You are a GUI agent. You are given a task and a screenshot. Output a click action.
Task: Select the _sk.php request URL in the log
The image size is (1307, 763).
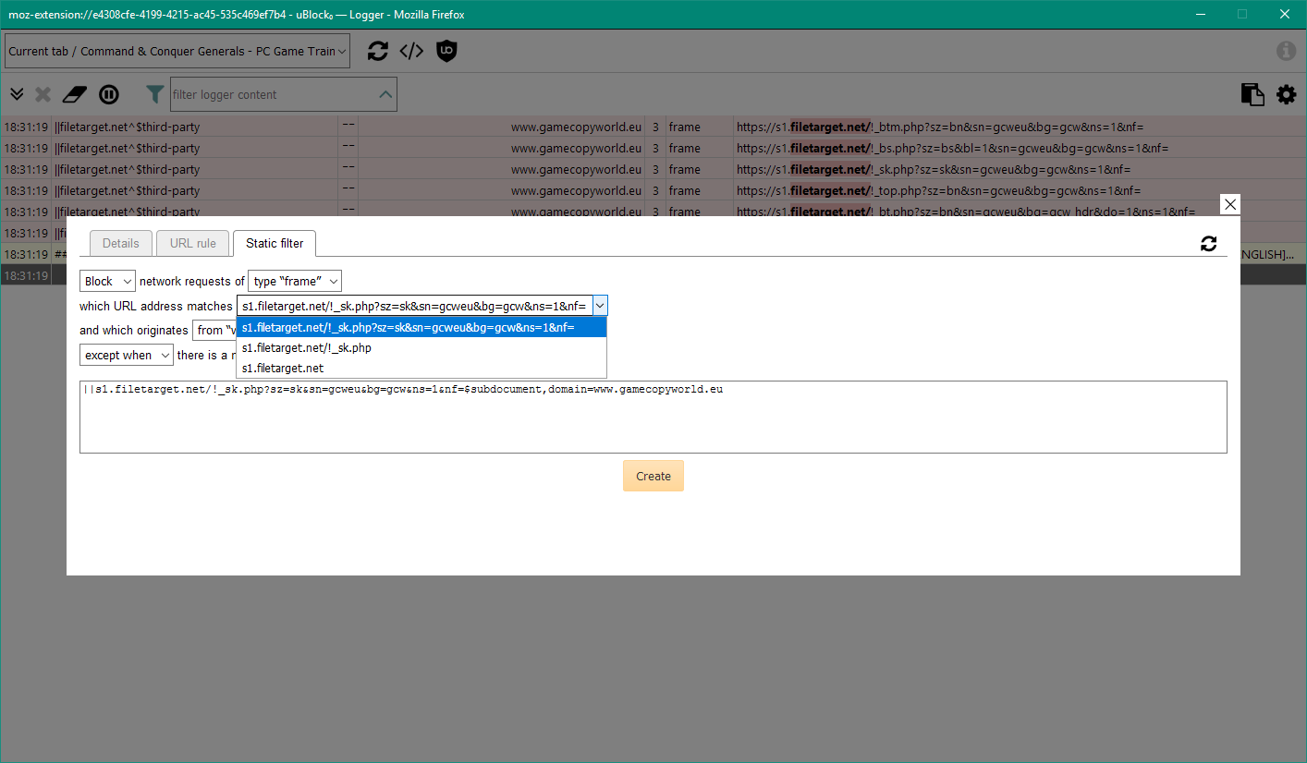(934, 170)
